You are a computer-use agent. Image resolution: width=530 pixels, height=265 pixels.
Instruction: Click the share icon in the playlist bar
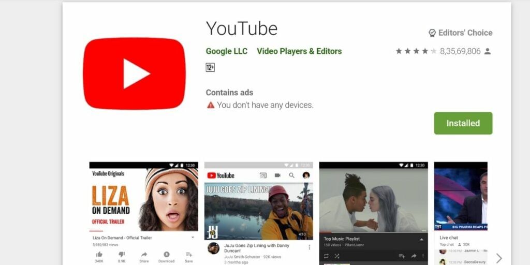(x=414, y=256)
